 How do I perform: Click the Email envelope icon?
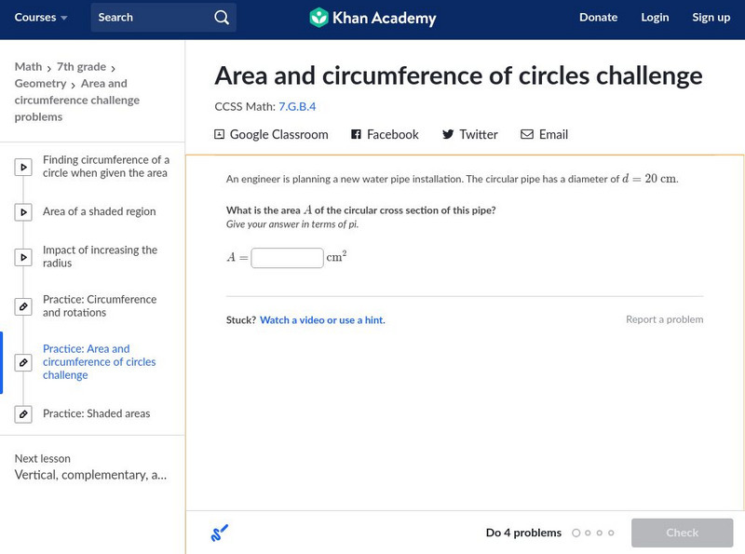[527, 135]
